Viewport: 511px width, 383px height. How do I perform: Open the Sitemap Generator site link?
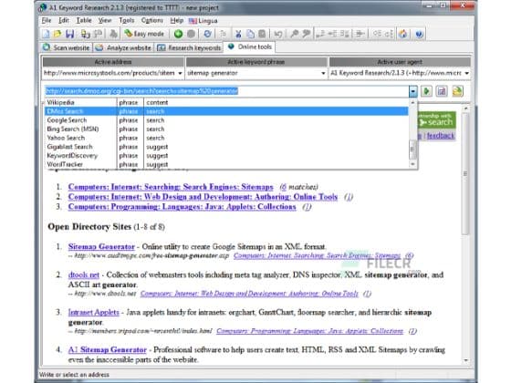click(x=101, y=246)
